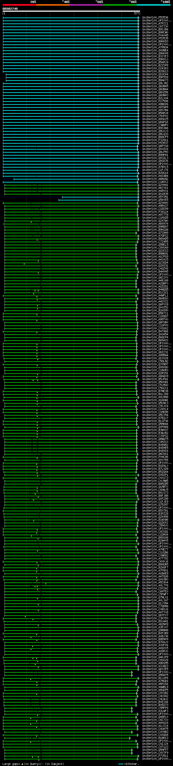Viewport: 173px width, 766px height.
Task: Click hit label UniRef100_Q9LIB2
Action: click(155, 83)
